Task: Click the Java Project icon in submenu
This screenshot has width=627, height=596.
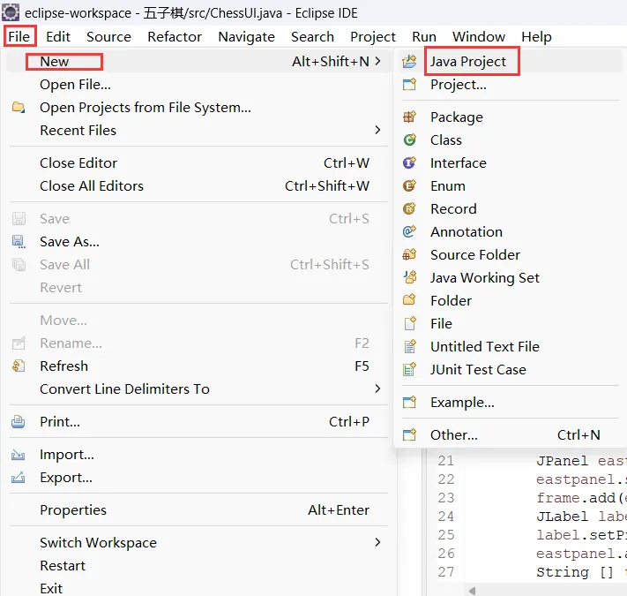Action: pyautogui.click(x=409, y=61)
